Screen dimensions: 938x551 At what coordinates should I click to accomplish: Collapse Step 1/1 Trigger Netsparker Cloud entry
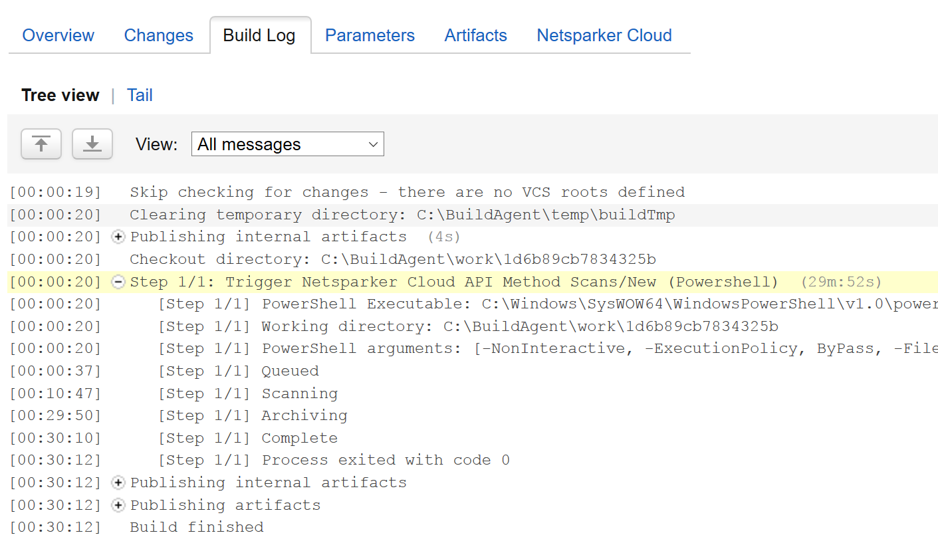click(118, 282)
